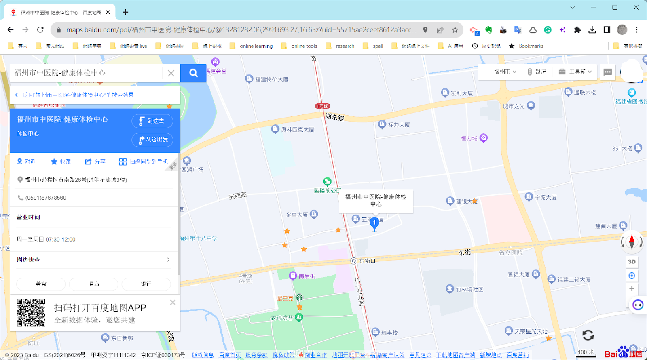Click the 恒力城 shopping marker
Screen dimensions: 647x360
(x=484, y=138)
